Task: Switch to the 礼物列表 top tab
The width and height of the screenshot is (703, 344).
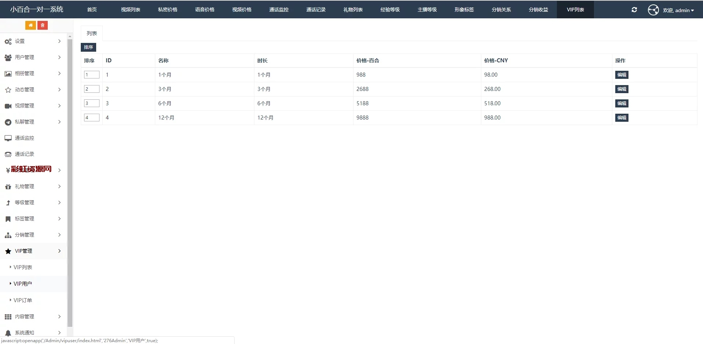Action: click(x=353, y=10)
